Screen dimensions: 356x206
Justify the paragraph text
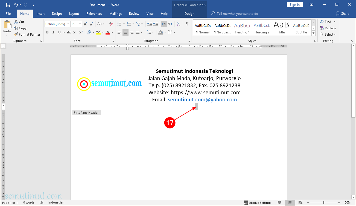tap(138, 32)
